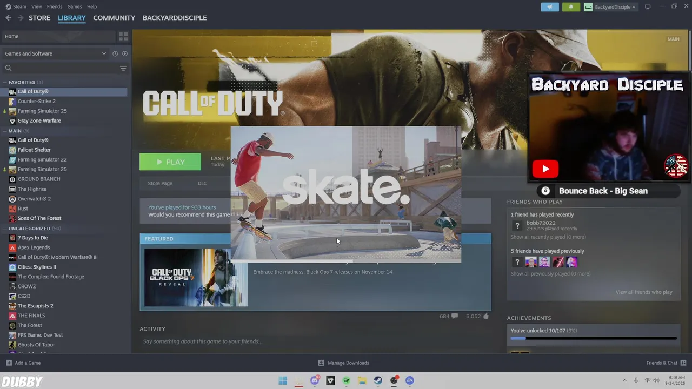
Task: Open the Steam announcements megaphone button
Action: (550, 7)
